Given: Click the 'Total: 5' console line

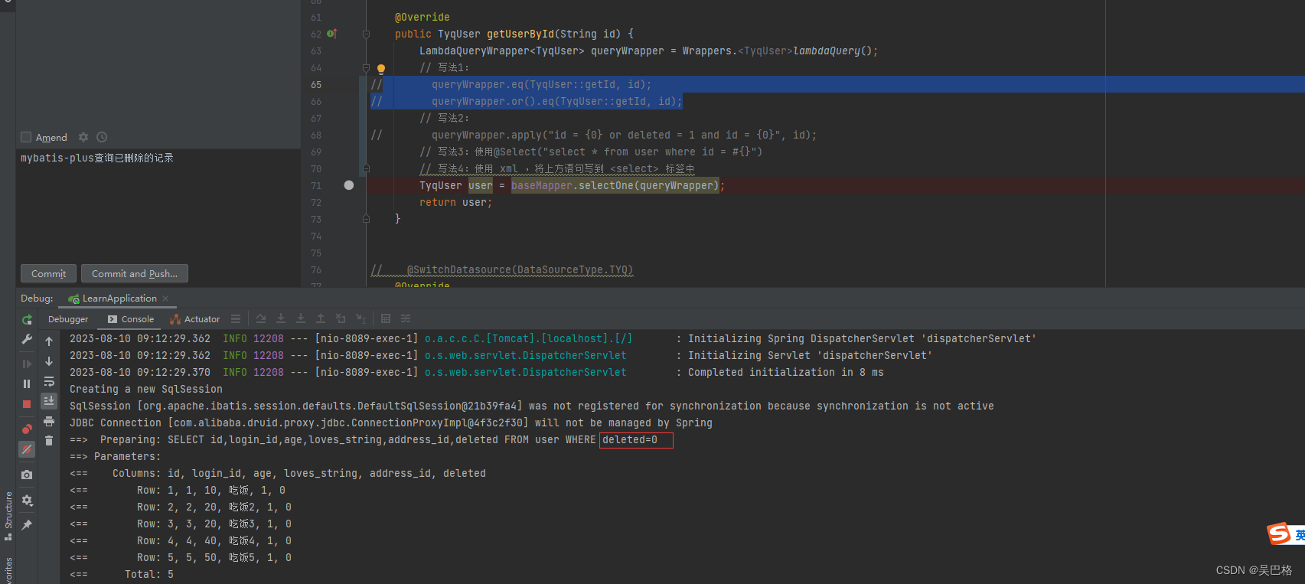Looking at the screenshot, I should point(149,574).
